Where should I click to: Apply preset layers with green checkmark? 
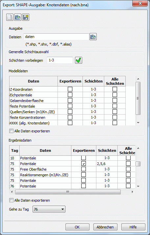point(79,60)
